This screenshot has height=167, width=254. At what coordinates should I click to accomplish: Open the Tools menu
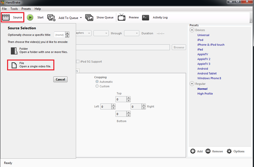click(x=14, y=9)
